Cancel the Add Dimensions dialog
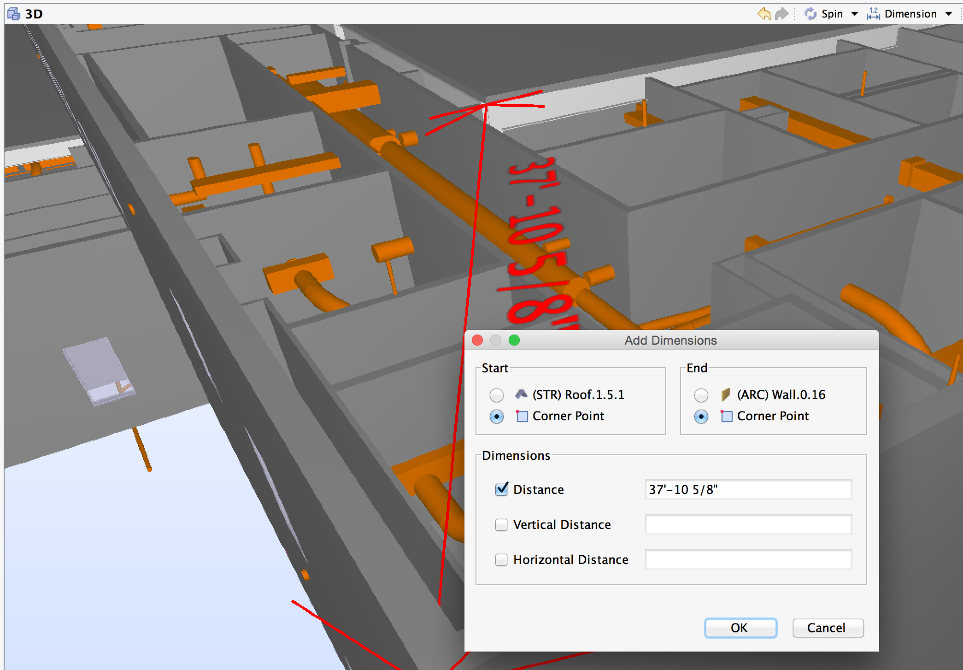 828,628
